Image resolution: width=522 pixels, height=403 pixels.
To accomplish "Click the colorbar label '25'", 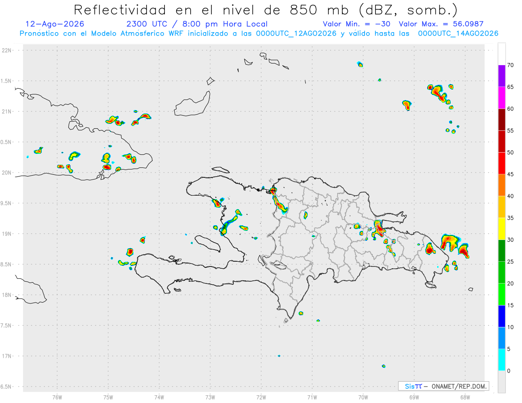I will (x=510, y=262).
